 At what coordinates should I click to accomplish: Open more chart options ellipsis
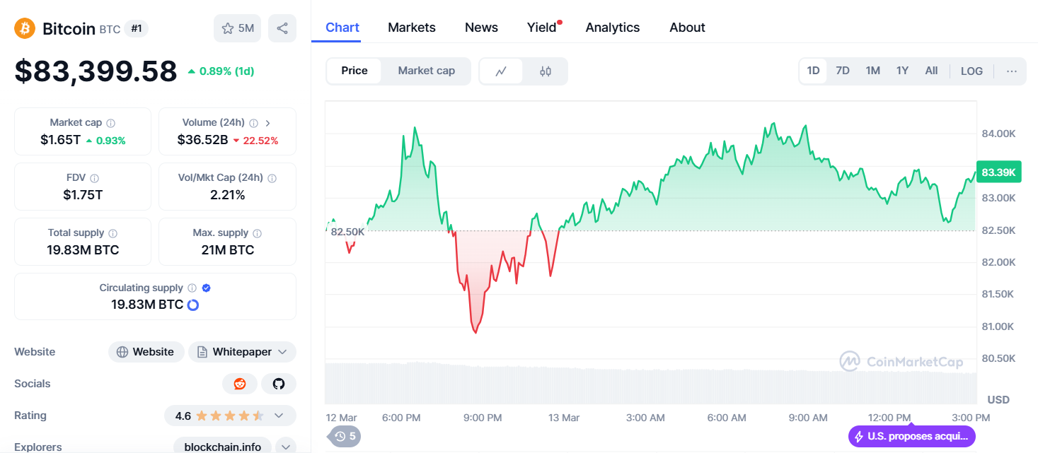click(x=1012, y=71)
